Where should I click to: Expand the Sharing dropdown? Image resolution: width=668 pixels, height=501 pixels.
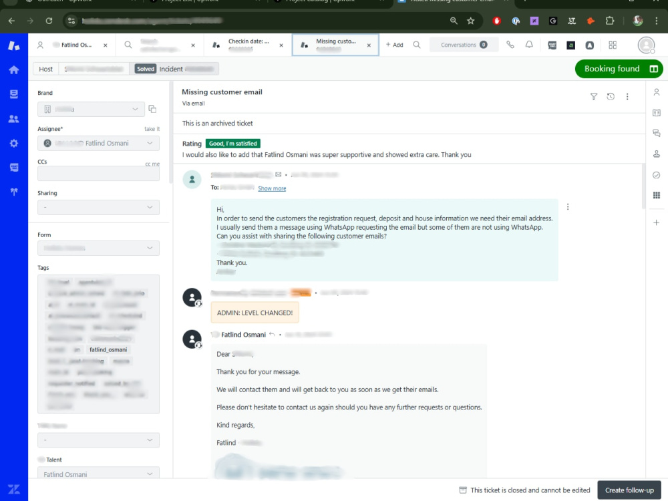coord(98,207)
